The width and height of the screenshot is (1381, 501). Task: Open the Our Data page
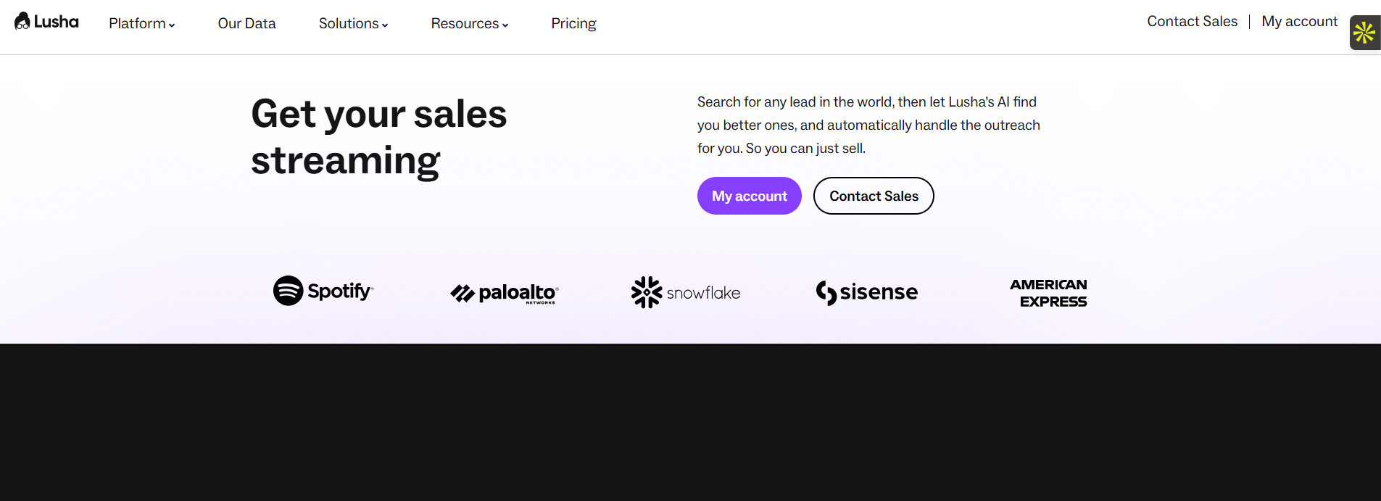tap(246, 23)
